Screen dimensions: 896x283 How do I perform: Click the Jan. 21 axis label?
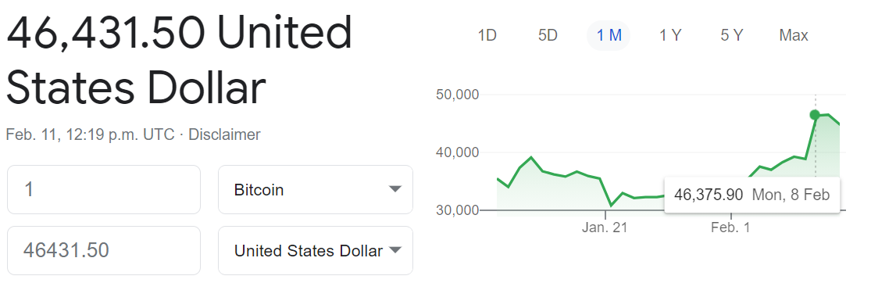point(605,227)
